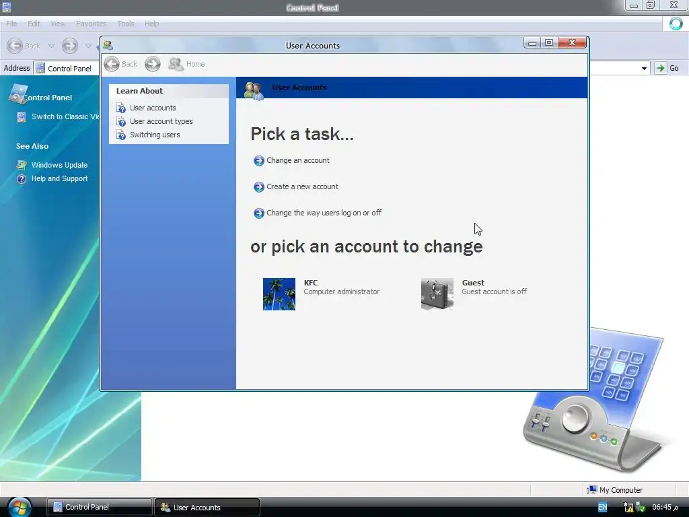Image resolution: width=689 pixels, height=517 pixels.
Task: Click Create a new account link
Action: click(302, 187)
